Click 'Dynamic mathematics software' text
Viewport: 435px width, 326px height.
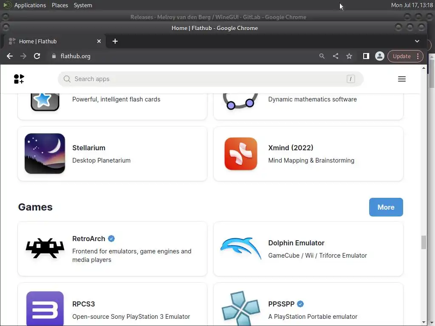coord(312,99)
